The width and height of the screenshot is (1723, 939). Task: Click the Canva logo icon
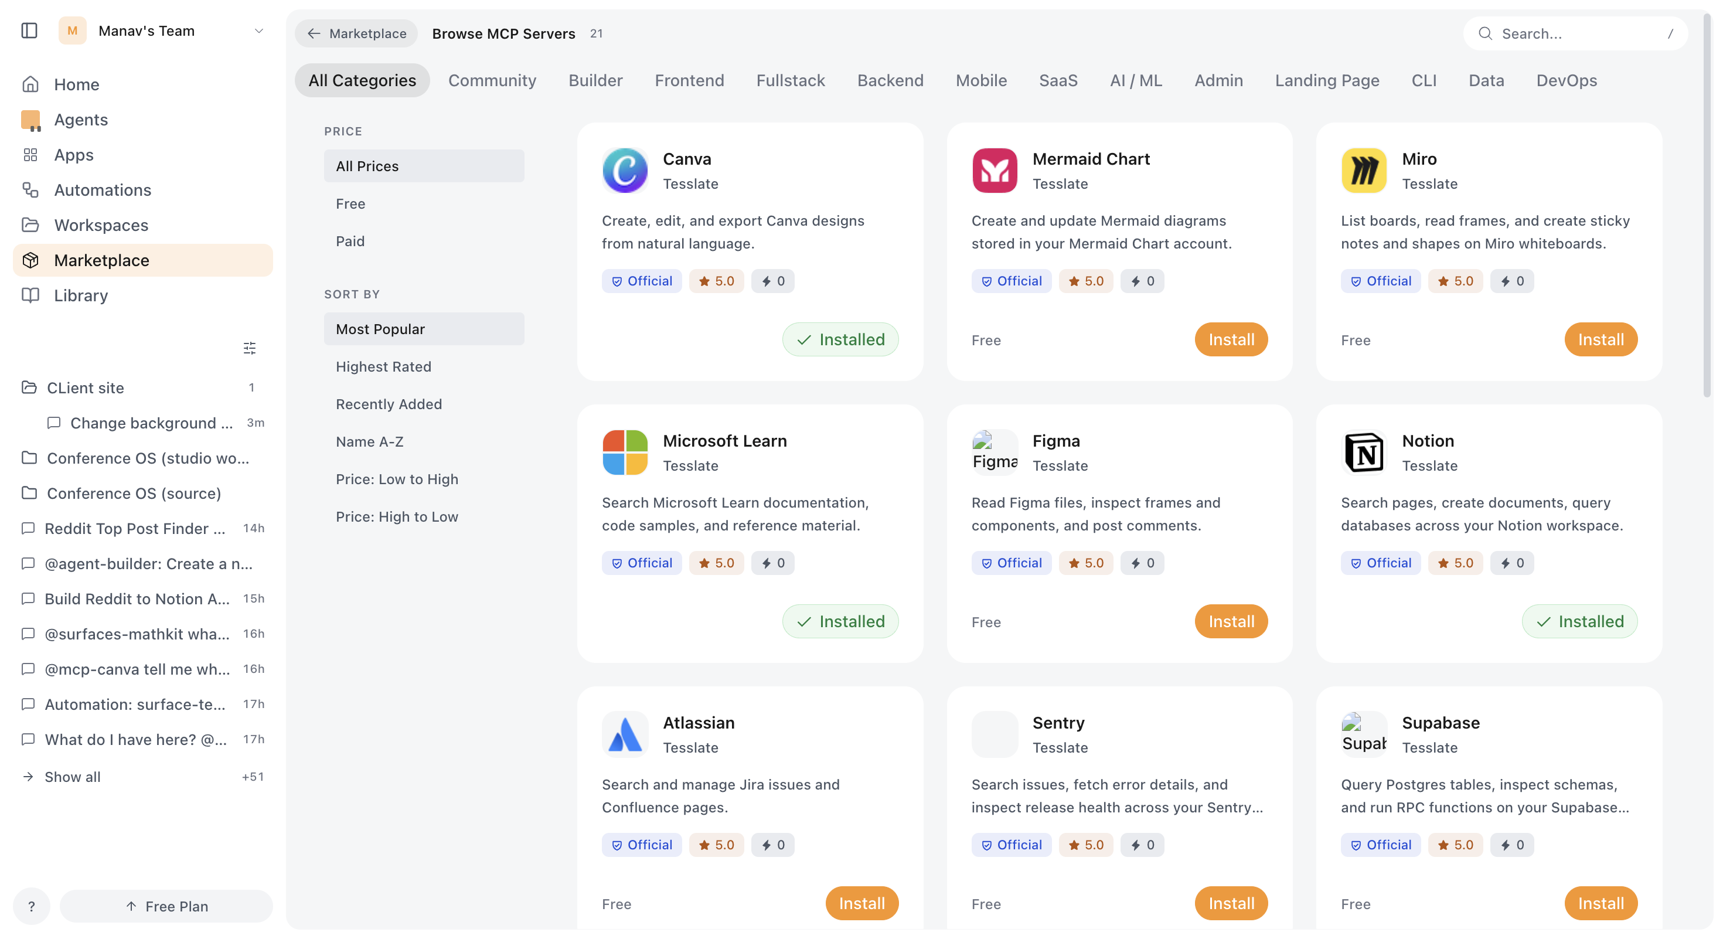(x=625, y=171)
